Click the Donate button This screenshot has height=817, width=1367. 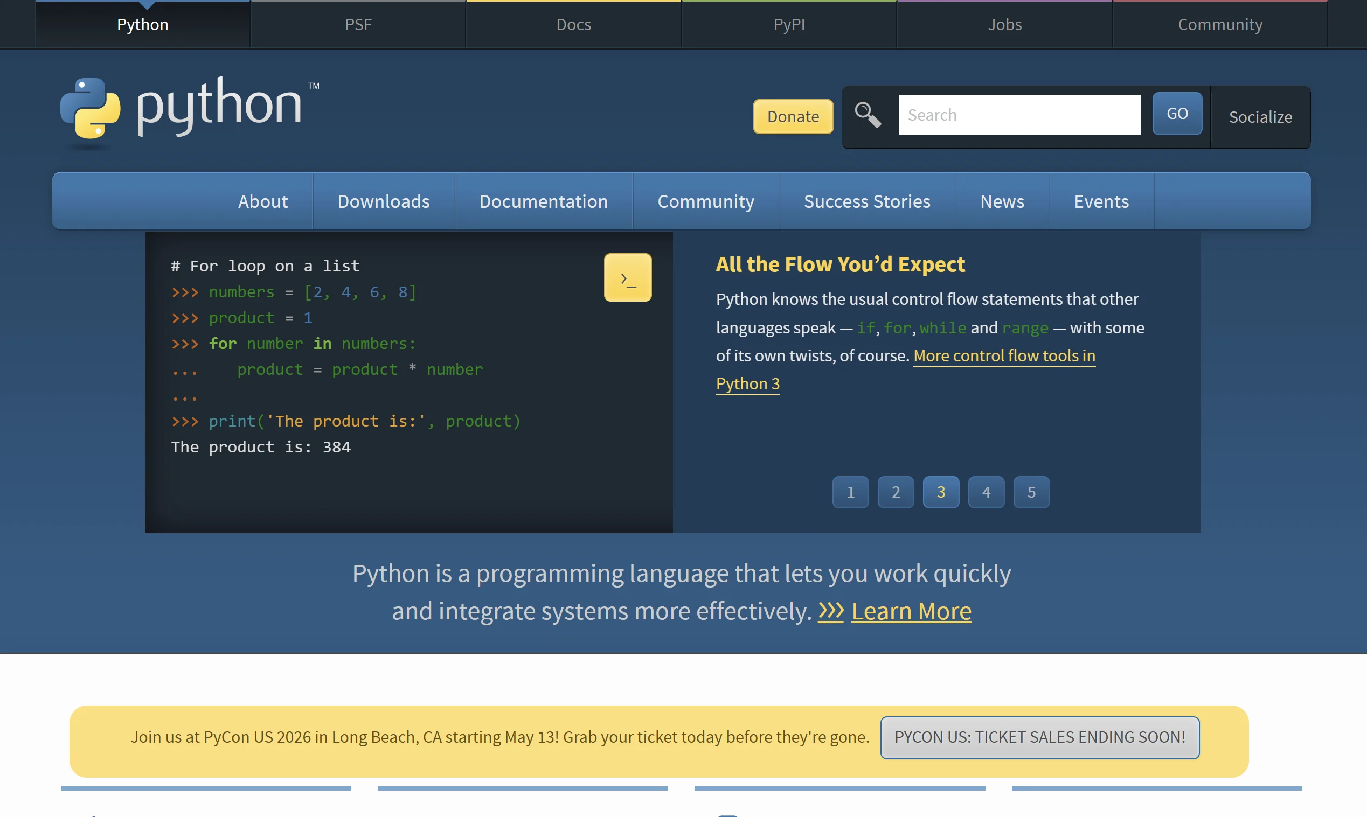pyautogui.click(x=793, y=116)
